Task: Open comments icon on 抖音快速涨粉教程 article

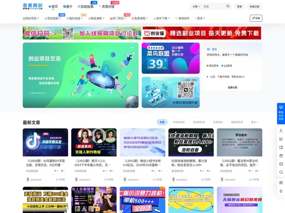Action: [x=209, y=171]
